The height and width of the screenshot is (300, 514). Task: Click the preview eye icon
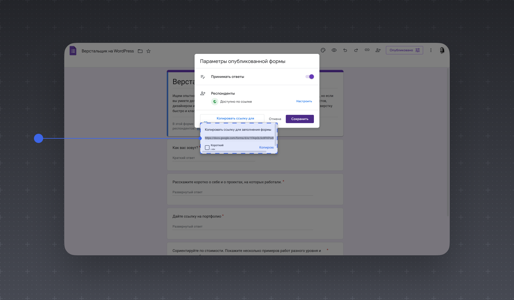tap(334, 50)
